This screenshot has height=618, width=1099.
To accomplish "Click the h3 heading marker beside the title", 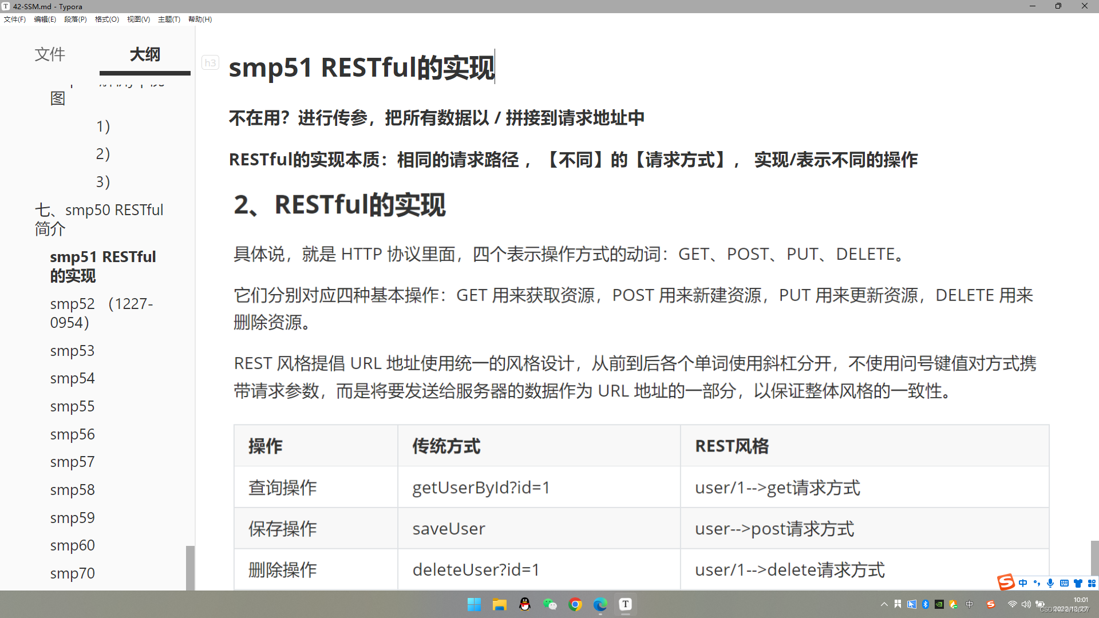I will [x=210, y=62].
